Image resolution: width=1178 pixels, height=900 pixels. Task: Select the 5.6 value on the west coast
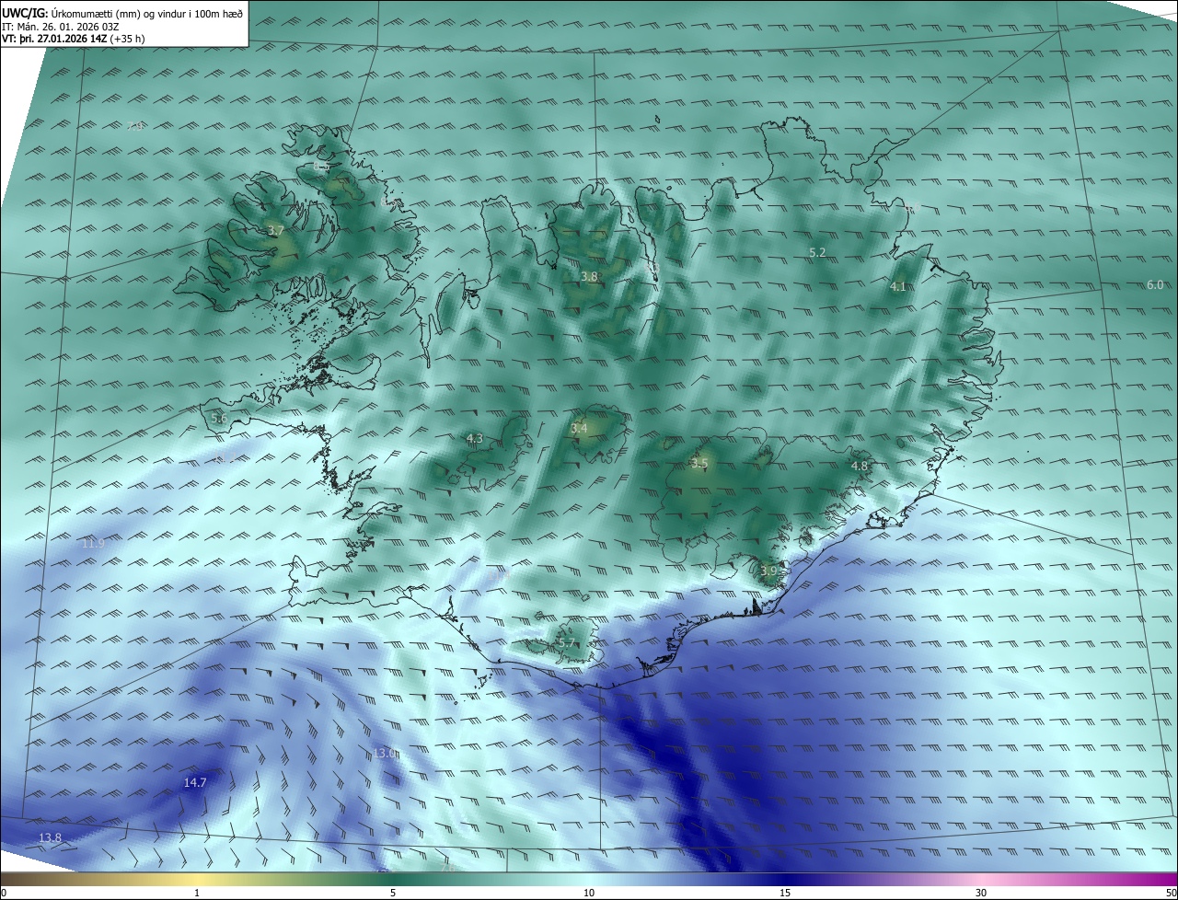click(219, 418)
